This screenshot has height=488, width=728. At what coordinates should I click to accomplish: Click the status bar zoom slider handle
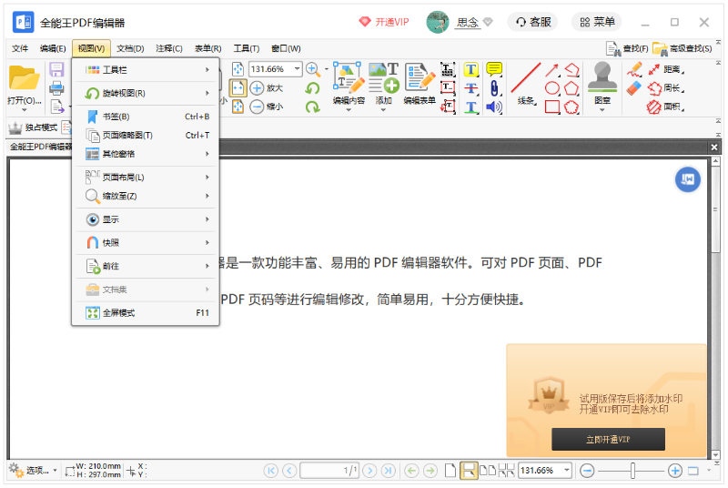[632, 471]
